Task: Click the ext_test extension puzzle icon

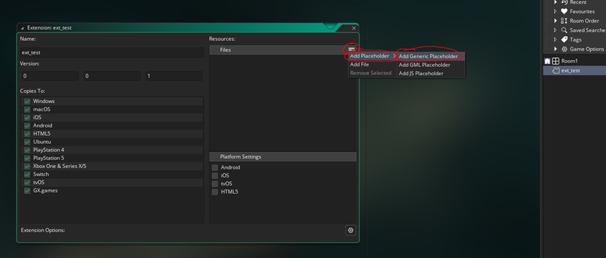Action: pos(555,70)
